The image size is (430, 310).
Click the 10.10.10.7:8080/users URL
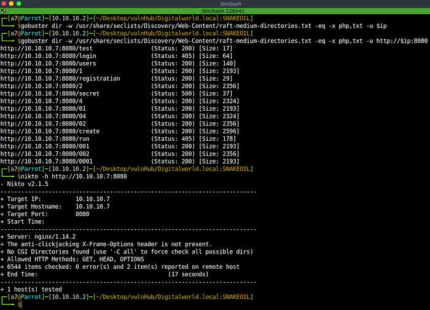pyautogui.click(x=49, y=63)
